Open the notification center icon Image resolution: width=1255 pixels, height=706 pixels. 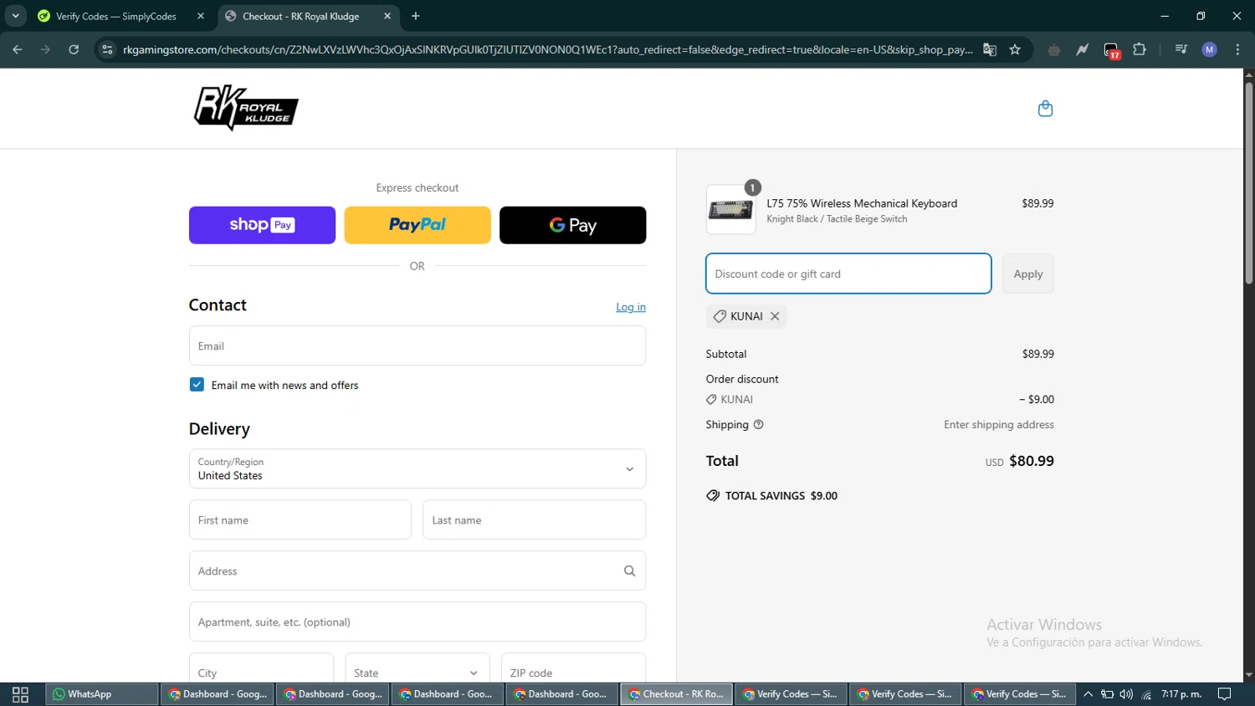point(1224,694)
